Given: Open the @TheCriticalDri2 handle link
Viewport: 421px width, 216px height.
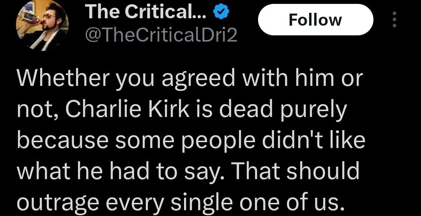Looking at the screenshot, I should click(161, 36).
